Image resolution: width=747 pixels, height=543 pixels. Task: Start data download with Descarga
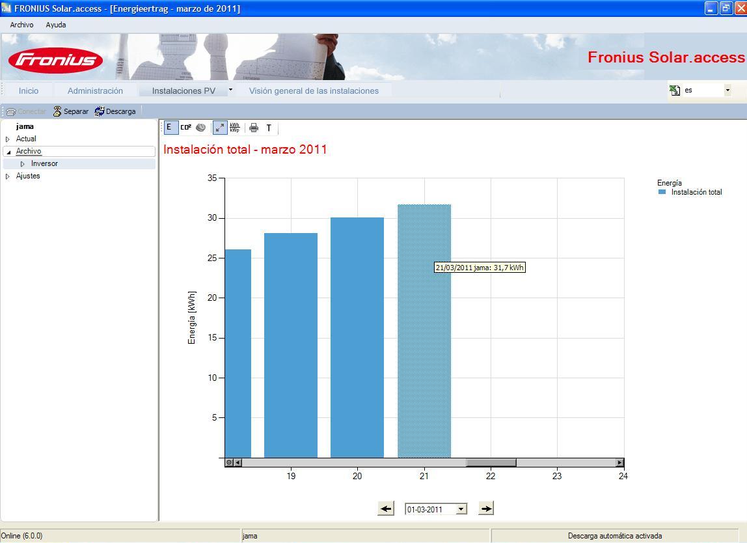click(x=115, y=111)
